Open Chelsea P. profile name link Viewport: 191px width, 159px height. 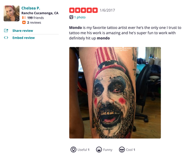tap(31, 8)
